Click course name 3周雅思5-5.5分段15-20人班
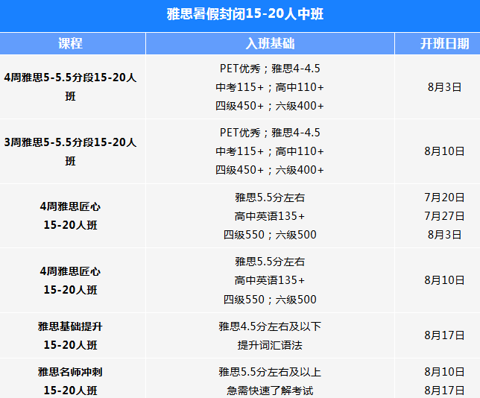The image size is (480, 398). [70, 151]
